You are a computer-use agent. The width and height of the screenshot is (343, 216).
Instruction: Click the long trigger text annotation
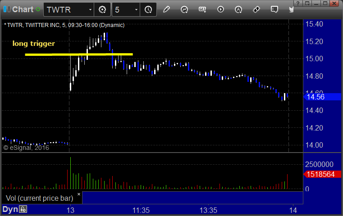point(34,44)
